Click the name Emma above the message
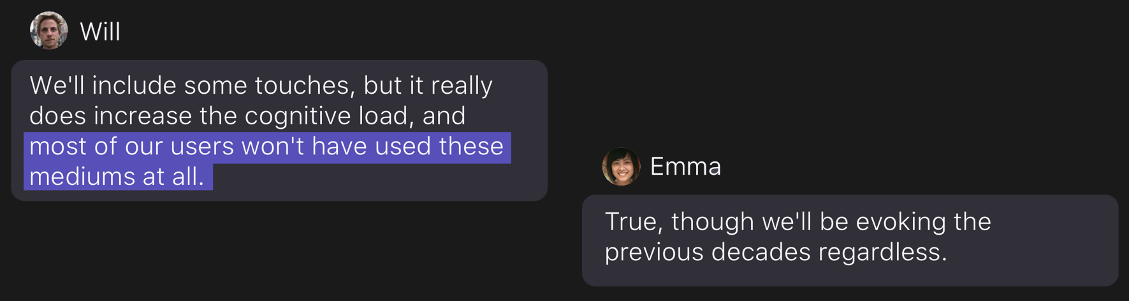The height and width of the screenshot is (301, 1129). (x=685, y=167)
